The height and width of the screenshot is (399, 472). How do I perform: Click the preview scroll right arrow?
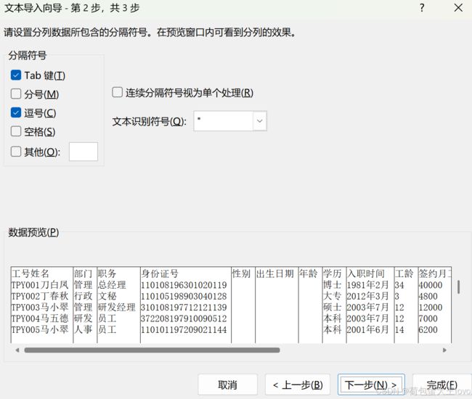[x=444, y=350]
